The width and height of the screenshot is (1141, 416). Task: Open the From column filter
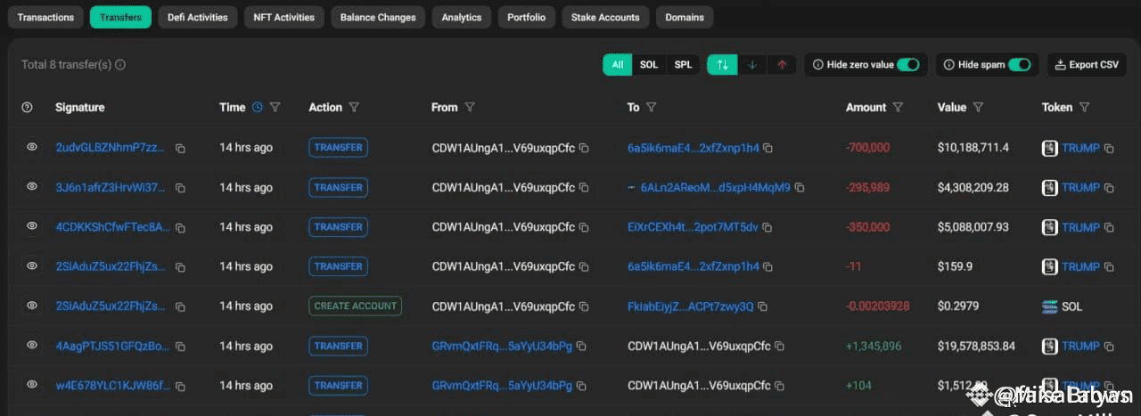point(470,107)
